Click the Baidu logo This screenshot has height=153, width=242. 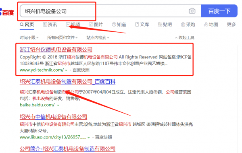pos(7,12)
